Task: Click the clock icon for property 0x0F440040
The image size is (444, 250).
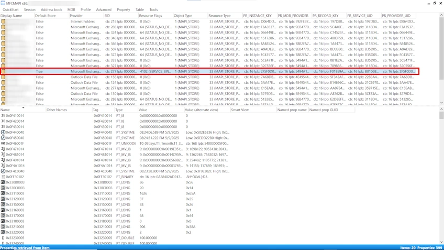Action: tap(3, 132)
